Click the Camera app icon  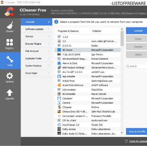59,103
